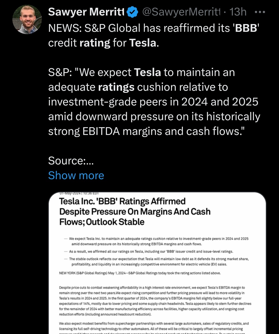Click the bullet starting 'As a result'
279x334 pixels.
[151, 252]
